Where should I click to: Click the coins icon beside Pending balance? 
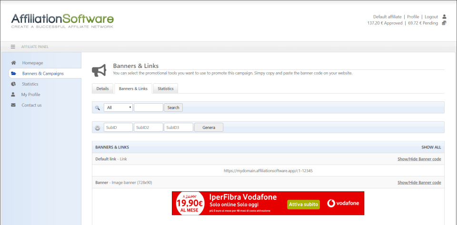click(444, 23)
